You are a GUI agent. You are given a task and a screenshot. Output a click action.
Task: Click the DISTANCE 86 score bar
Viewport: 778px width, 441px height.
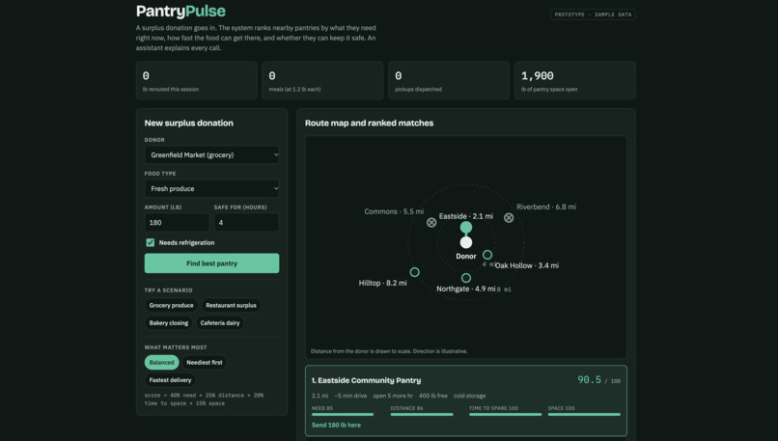[422, 414]
